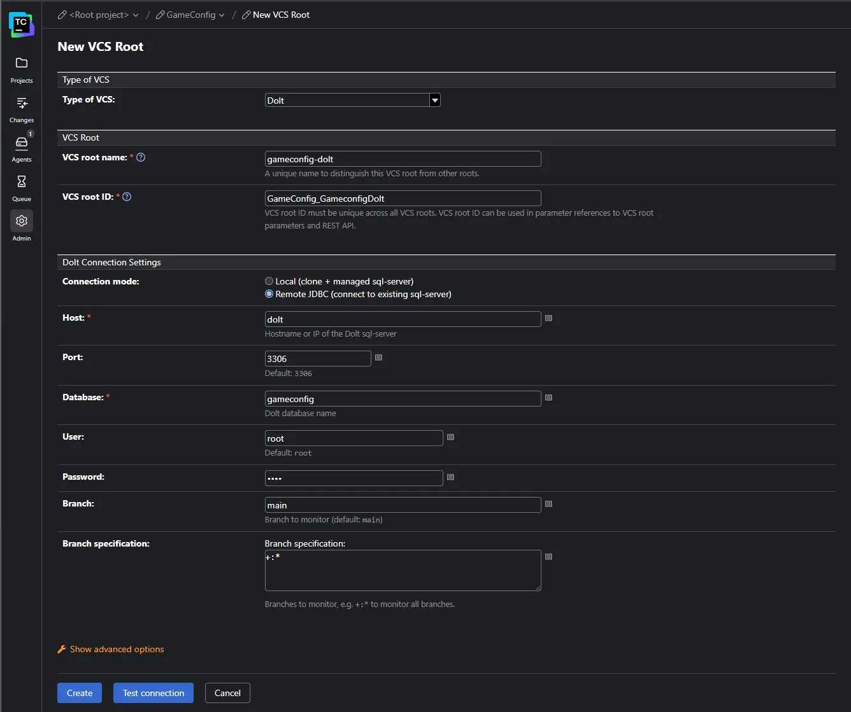Click help icon next to VCS root name
The width and height of the screenshot is (851, 712).
[x=141, y=157]
